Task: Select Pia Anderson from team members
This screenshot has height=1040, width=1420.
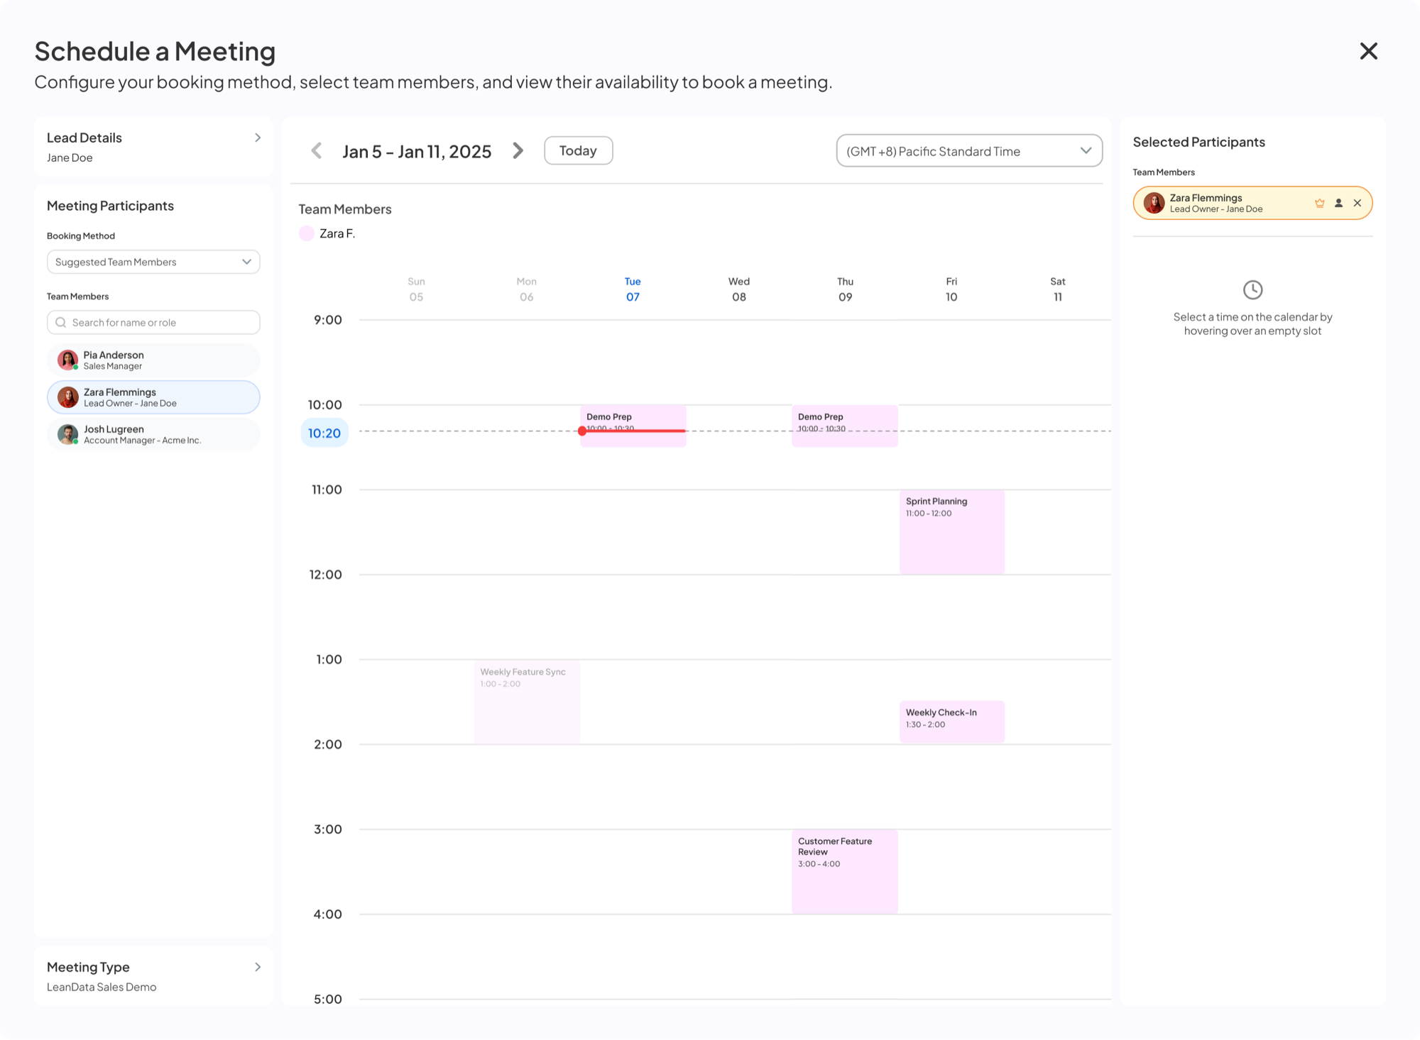Action: point(153,360)
